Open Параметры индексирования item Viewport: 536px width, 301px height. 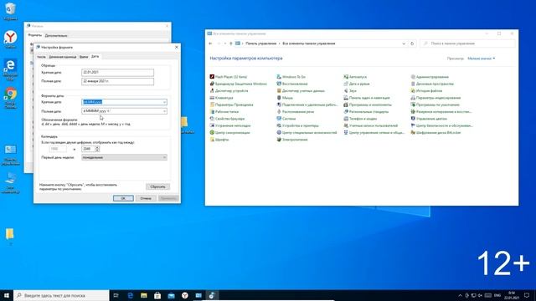(x=435, y=98)
